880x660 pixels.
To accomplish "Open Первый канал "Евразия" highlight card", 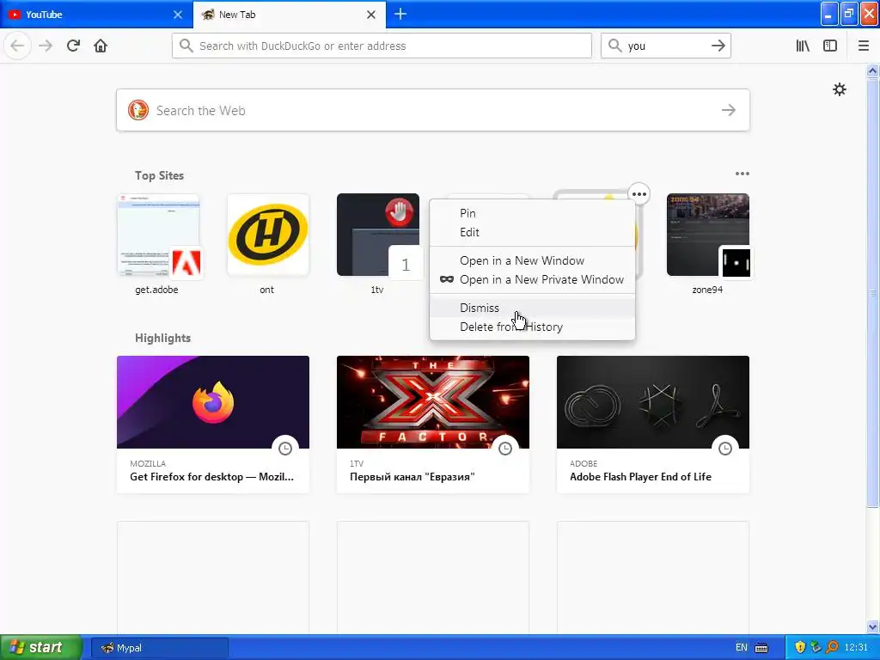I will (433, 425).
